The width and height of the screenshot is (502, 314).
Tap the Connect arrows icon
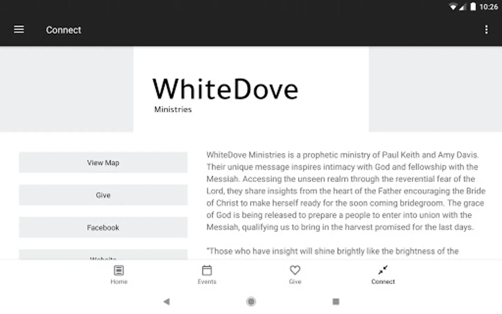pyautogui.click(x=383, y=270)
